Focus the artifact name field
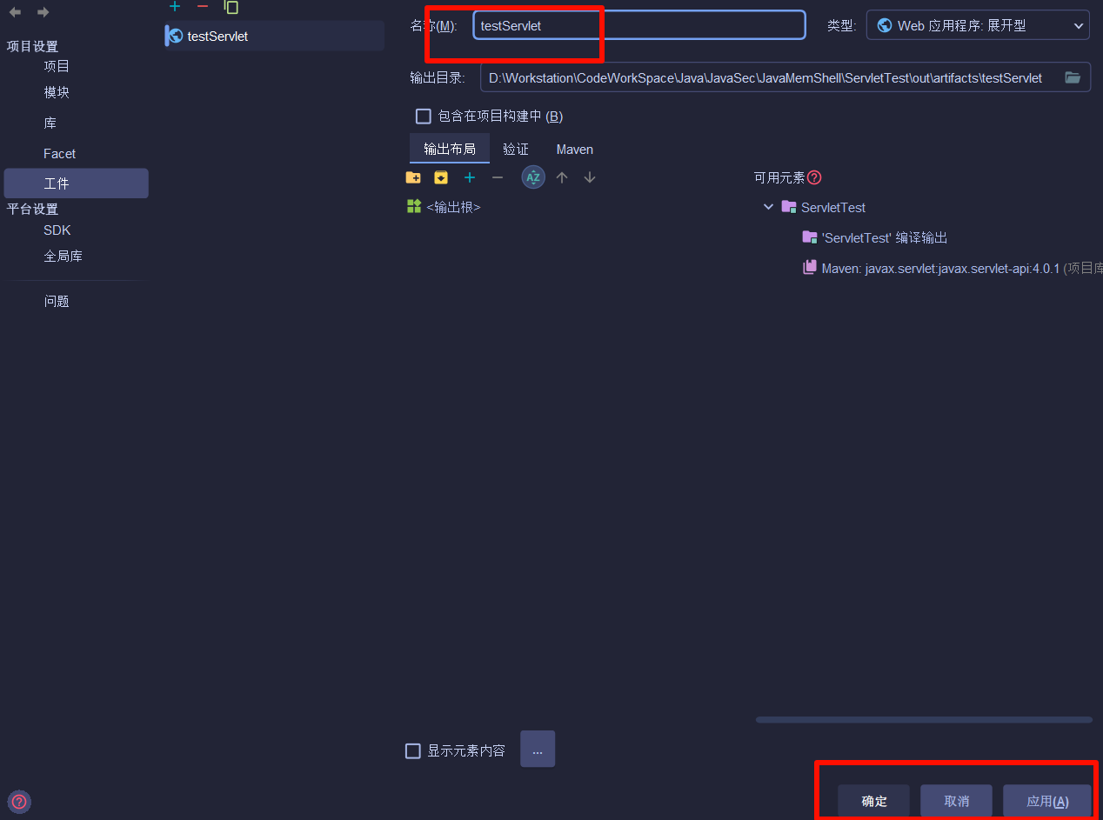This screenshot has width=1103, height=820. (639, 25)
